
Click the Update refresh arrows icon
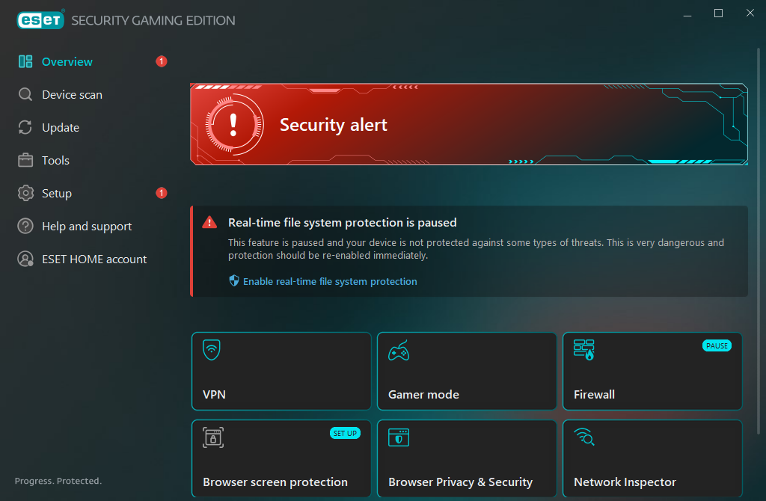(25, 127)
